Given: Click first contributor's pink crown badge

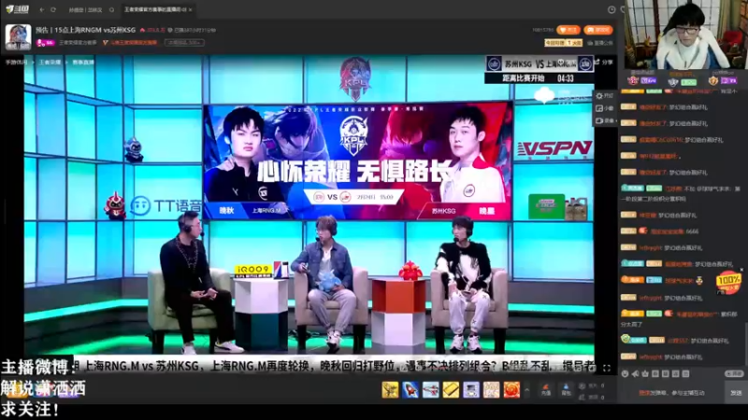Looking at the screenshot, I should point(633,80).
